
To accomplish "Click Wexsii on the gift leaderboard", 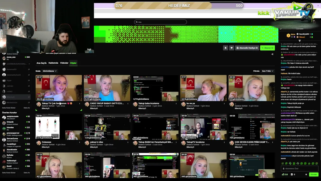I will [x=302, y=37].
